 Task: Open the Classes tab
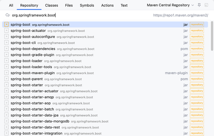[x=52, y=5]
